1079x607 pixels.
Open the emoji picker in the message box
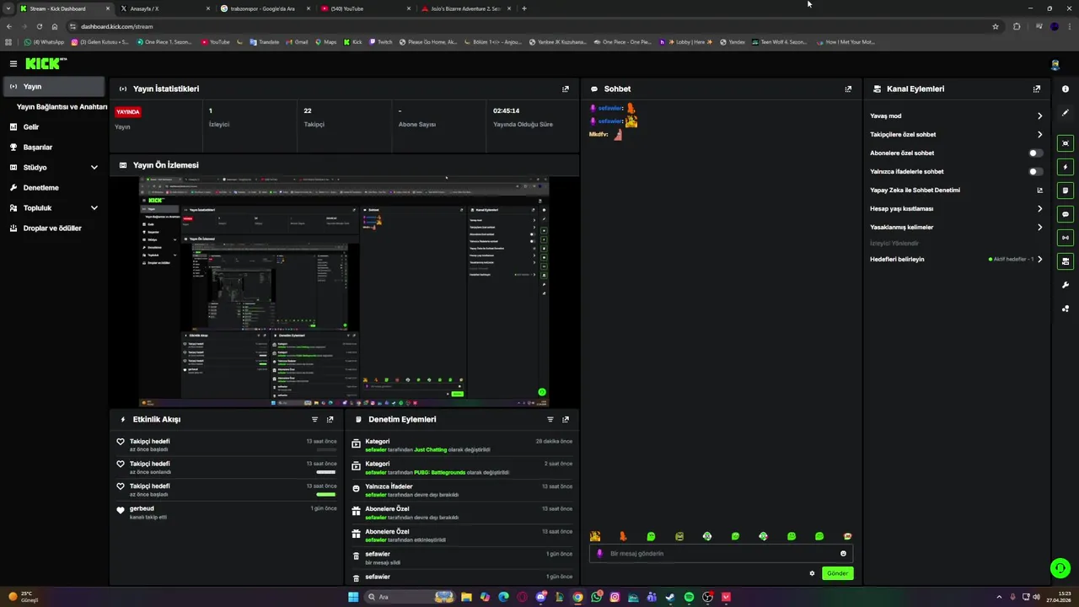pyautogui.click(x=843, y=554)
